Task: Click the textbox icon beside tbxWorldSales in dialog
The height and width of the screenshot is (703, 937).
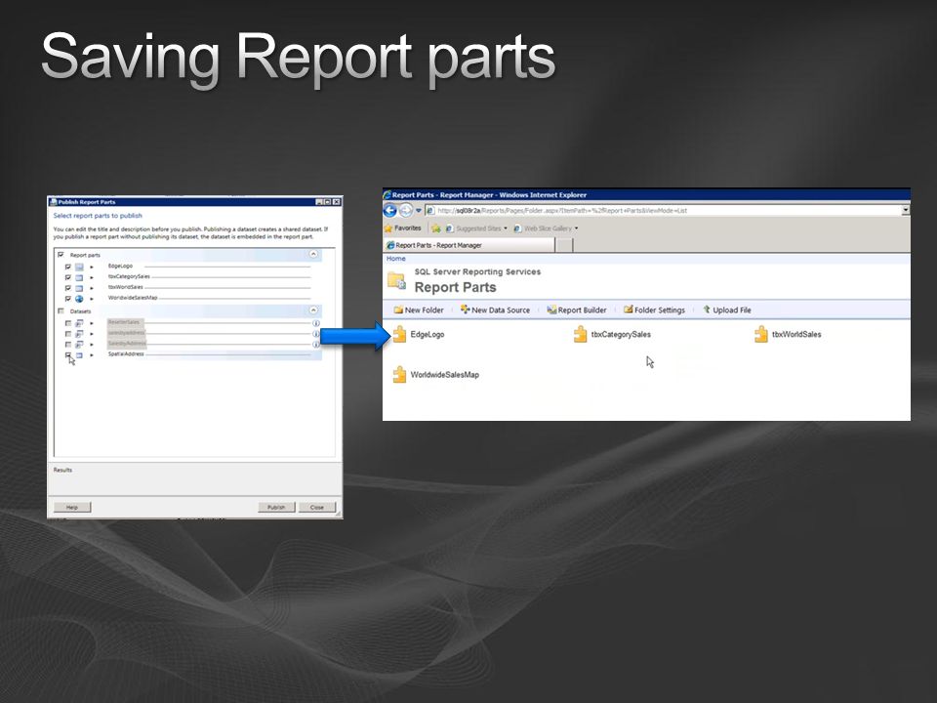Action: pyautogui.click(x=79, y=288)
